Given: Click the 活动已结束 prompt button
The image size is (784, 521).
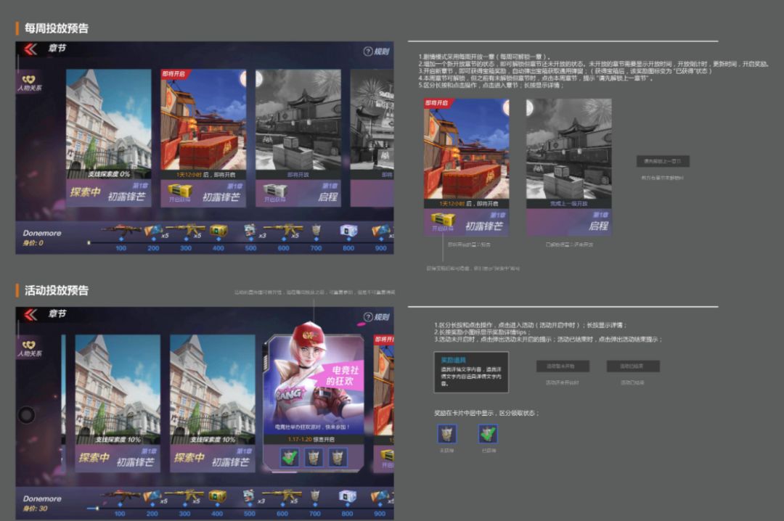Looking at the screenshot, I should pyautogui.click(x=633, y=366).
